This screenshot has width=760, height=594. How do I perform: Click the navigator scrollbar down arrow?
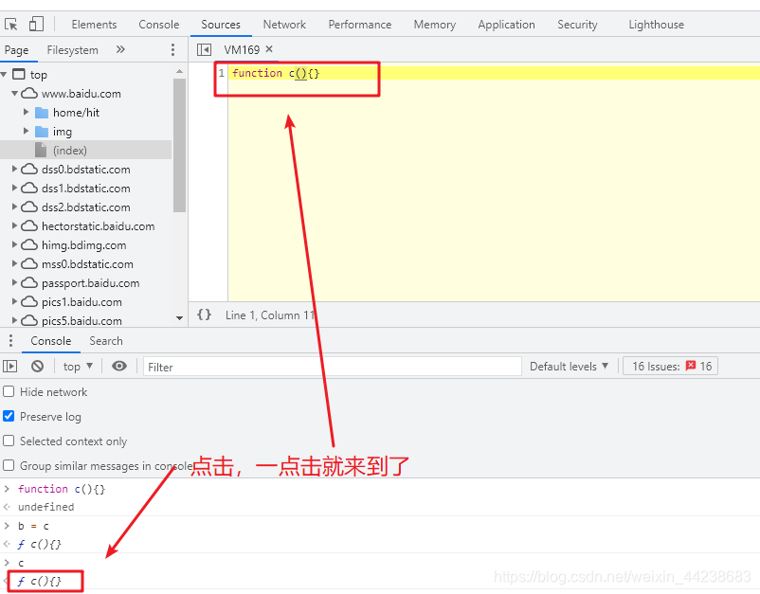pyautogui.click(x=180, y=318)
